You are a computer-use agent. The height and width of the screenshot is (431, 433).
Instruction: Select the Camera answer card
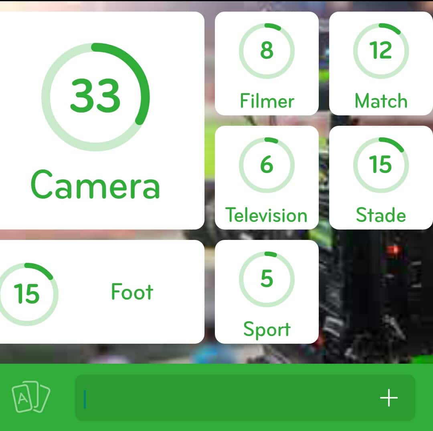(x=102, y=120)
